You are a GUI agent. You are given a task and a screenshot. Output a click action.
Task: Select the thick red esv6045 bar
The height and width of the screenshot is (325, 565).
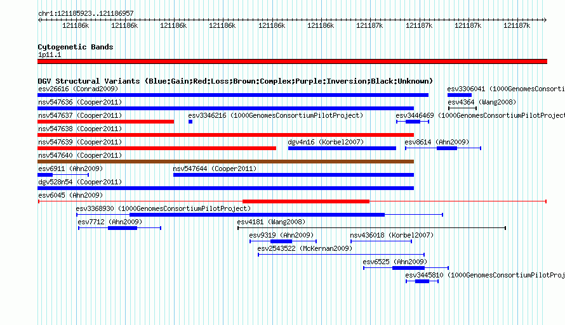coord(306,201)
